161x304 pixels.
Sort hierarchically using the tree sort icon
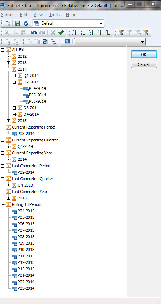[x=91, y=33]
